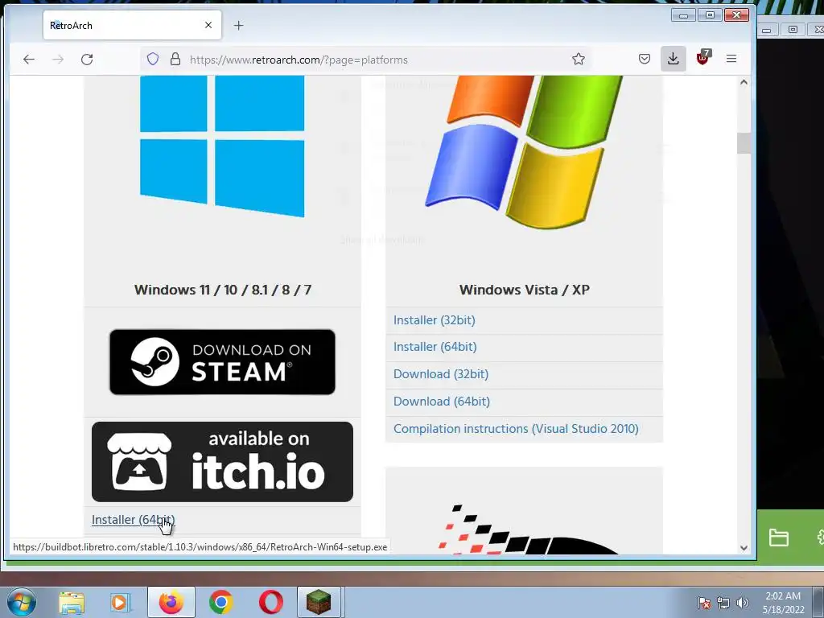Reload the RetroArch page
The width and height of the screenshot is (824, 618).
87,60
